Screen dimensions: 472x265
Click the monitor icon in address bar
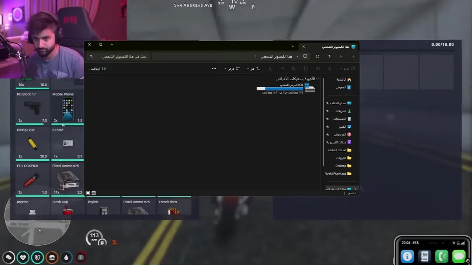[x=305, y=56]
